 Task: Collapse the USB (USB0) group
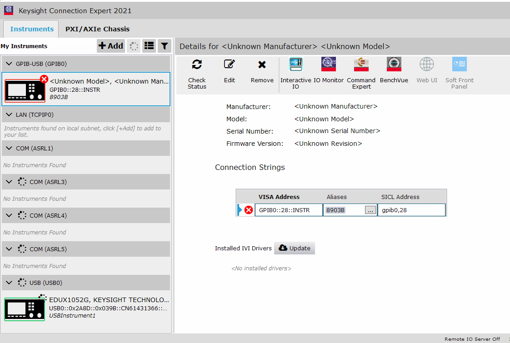[x=9, y=283]
